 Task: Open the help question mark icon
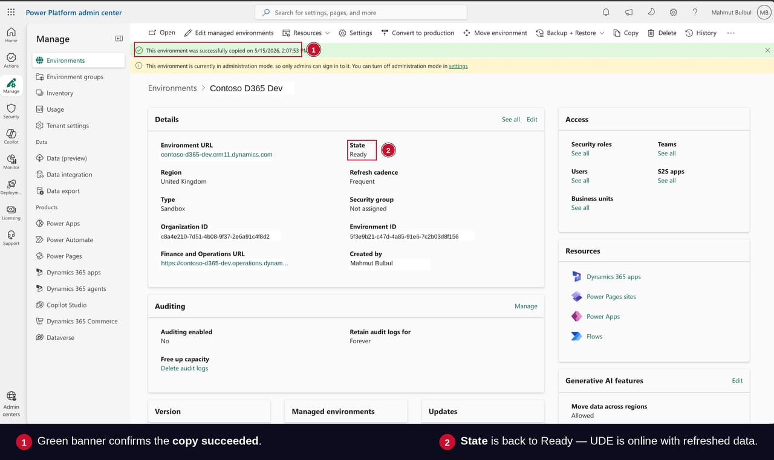(x=695, y=12)
